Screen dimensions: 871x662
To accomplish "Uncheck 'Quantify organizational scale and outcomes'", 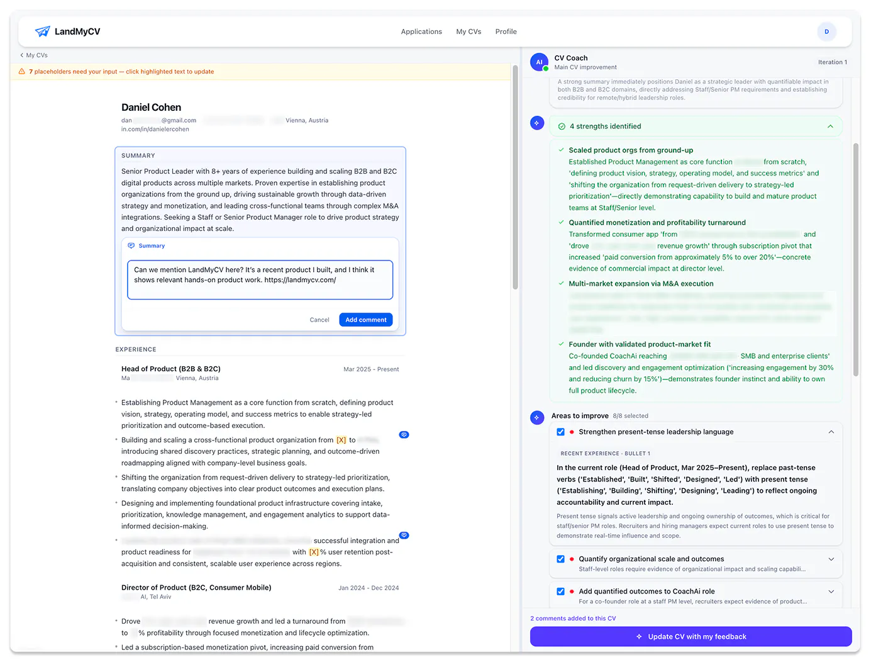I will 560,559.
